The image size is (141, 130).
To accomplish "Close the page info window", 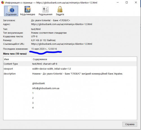I will tap(136, 3).
